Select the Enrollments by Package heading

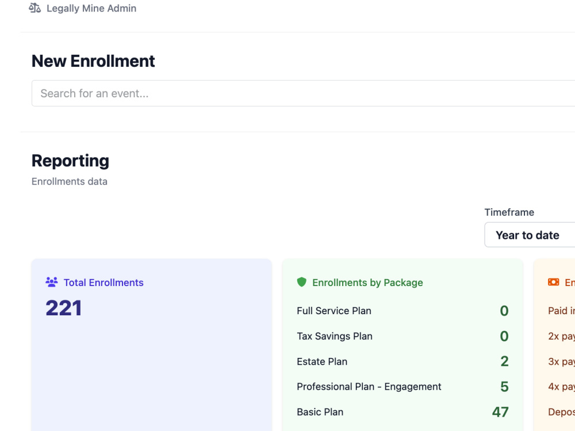[367, 283]
